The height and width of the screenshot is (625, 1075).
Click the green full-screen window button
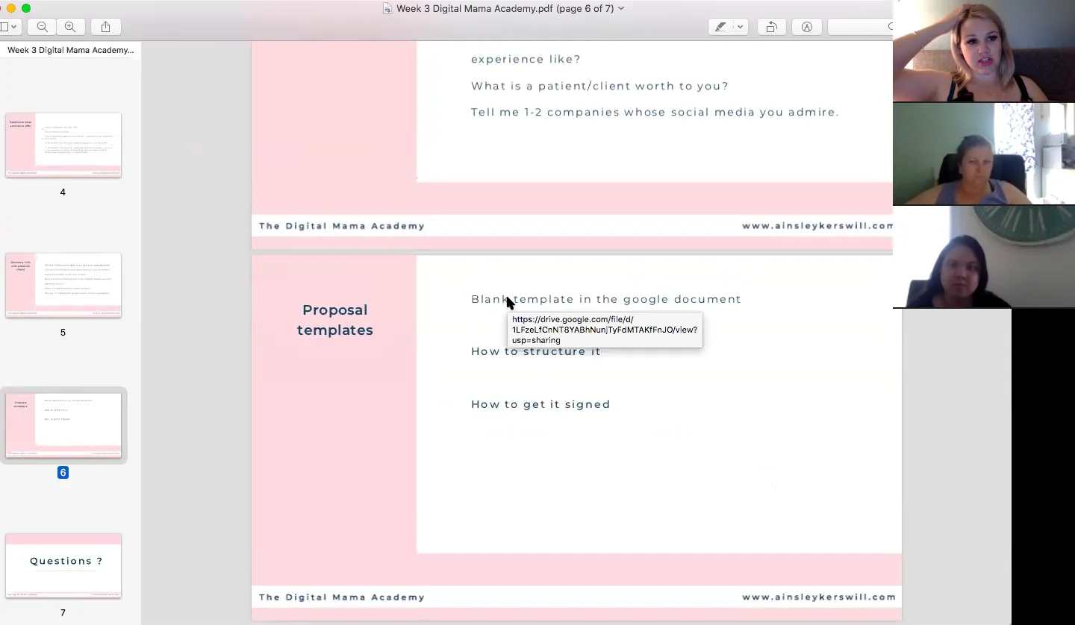(26, 8)
